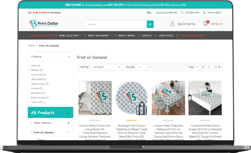Open Home Selection nav dropdown
The image size is (251, 153).
[x=70, y=35]
